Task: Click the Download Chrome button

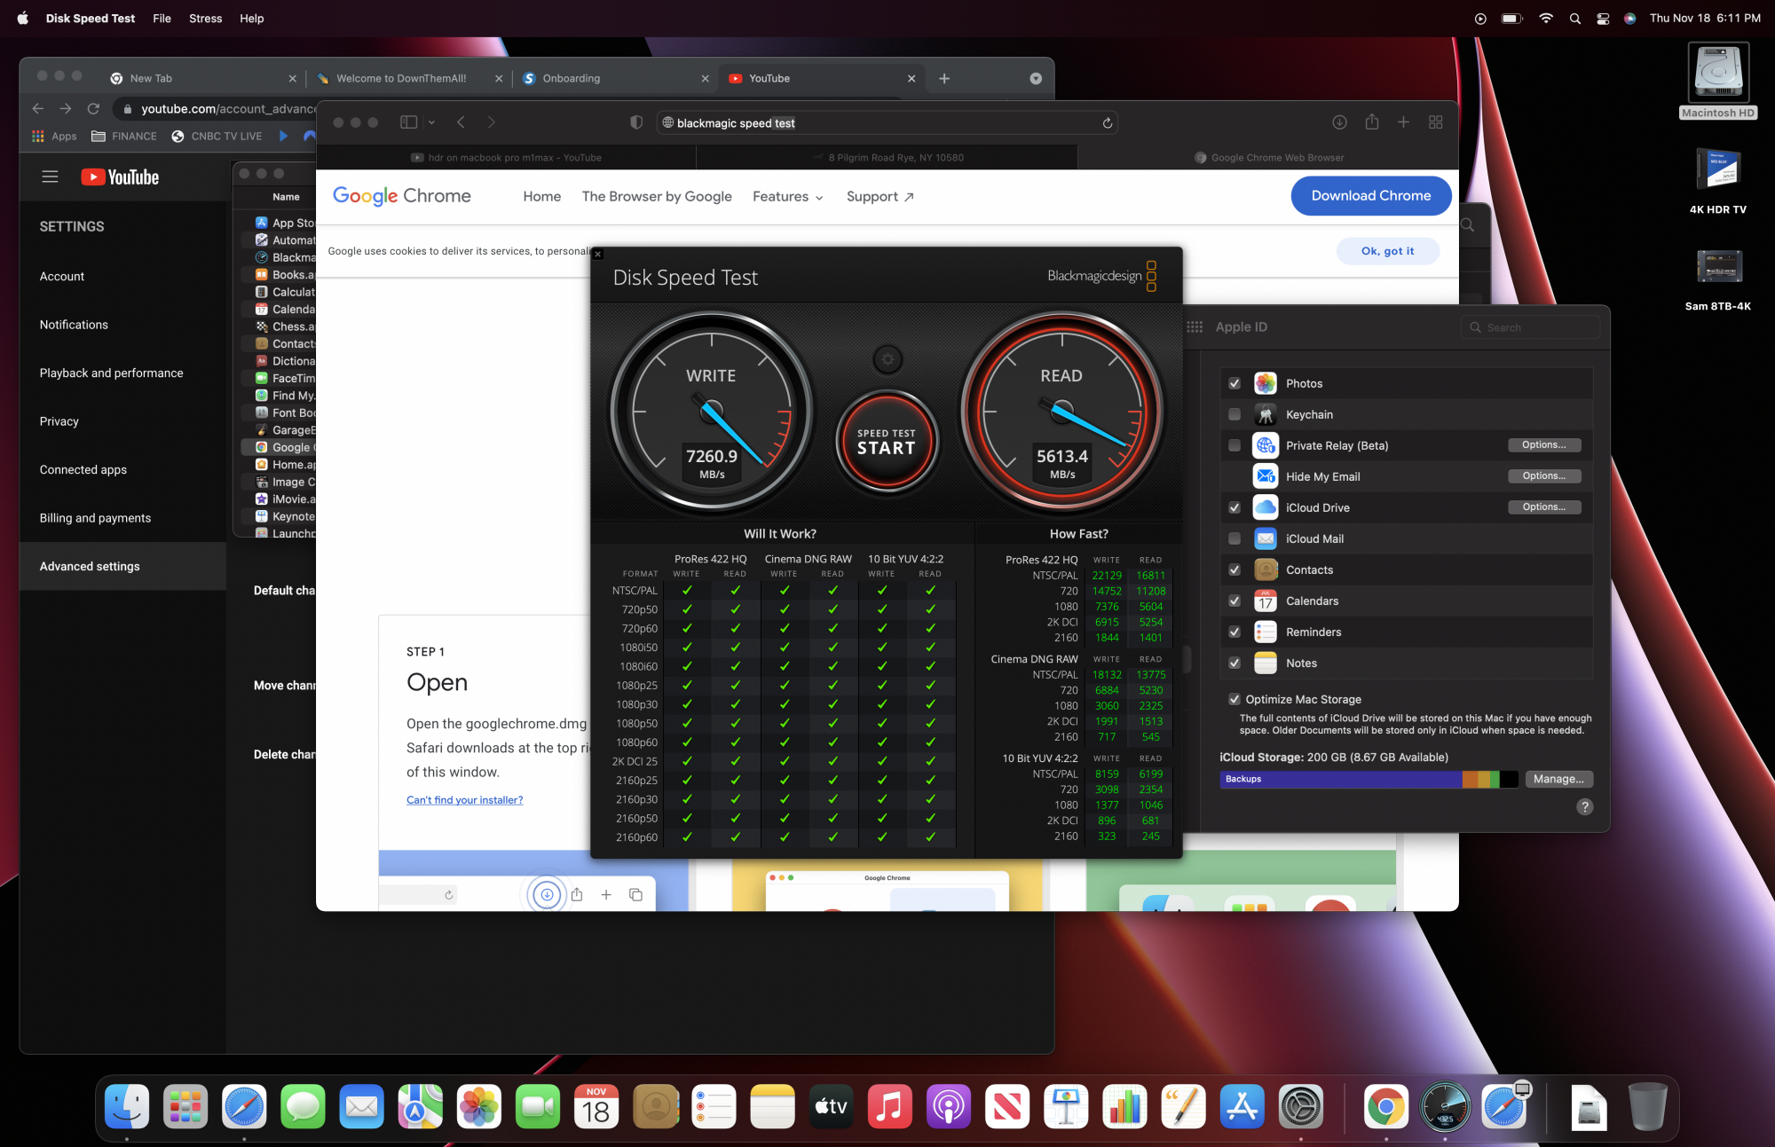Action: click(1370, 196)
